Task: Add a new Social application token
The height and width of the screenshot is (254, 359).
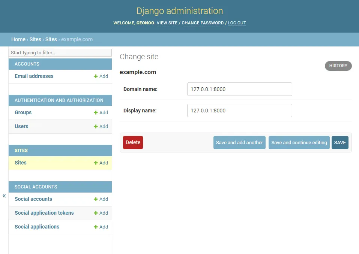Action: click(x=101, y=213)
